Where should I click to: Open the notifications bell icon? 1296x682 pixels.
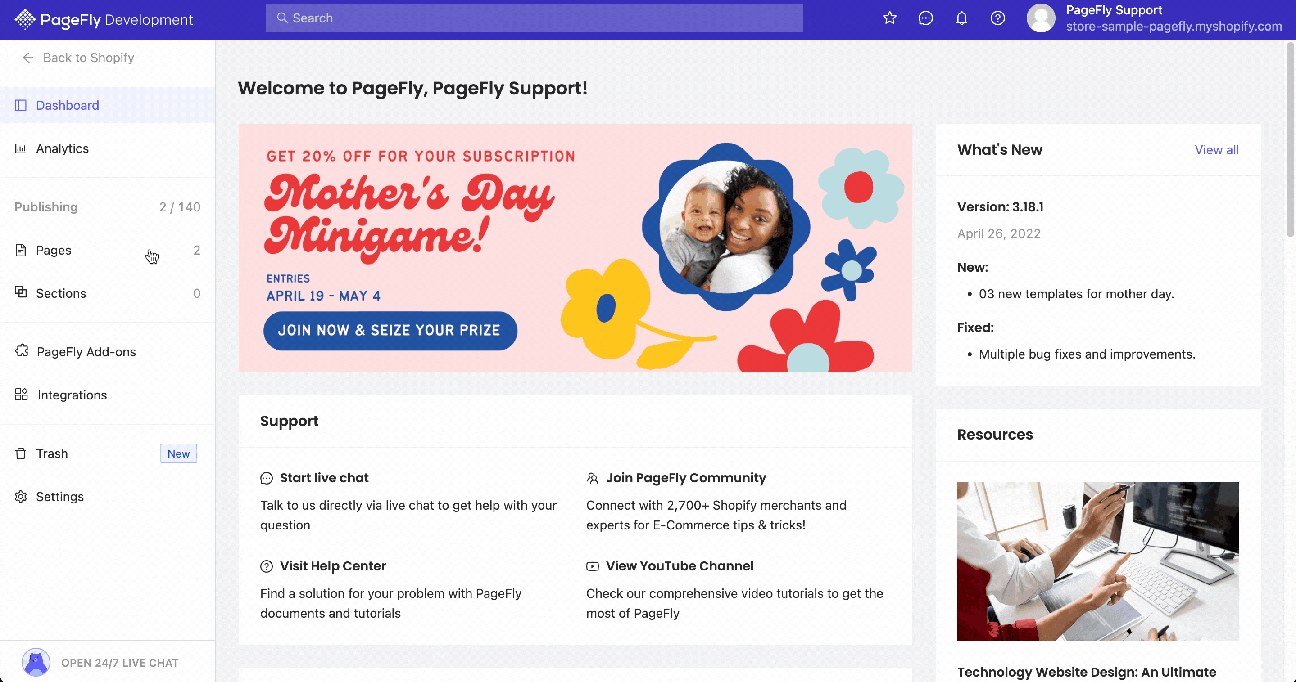[x=961, y=18]
